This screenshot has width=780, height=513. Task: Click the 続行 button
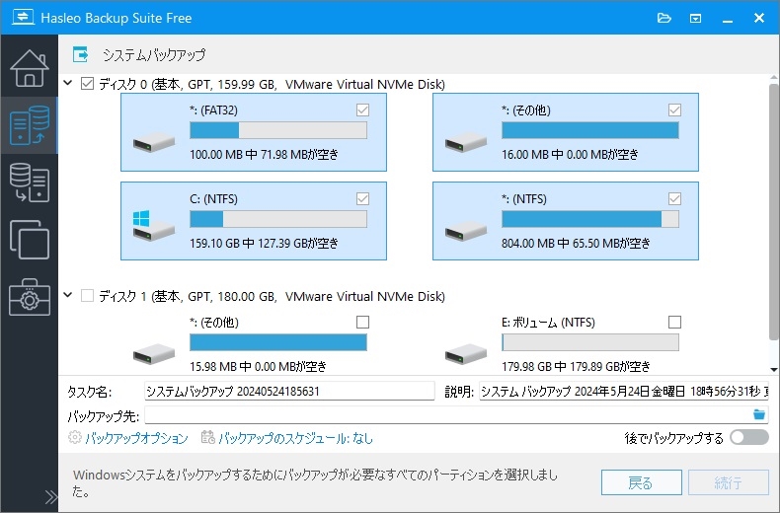729,482
